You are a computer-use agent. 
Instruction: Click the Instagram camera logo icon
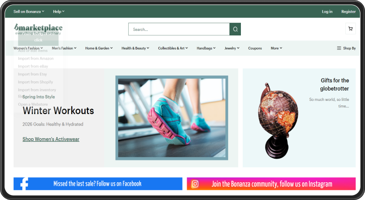click(x=195, y=184)
